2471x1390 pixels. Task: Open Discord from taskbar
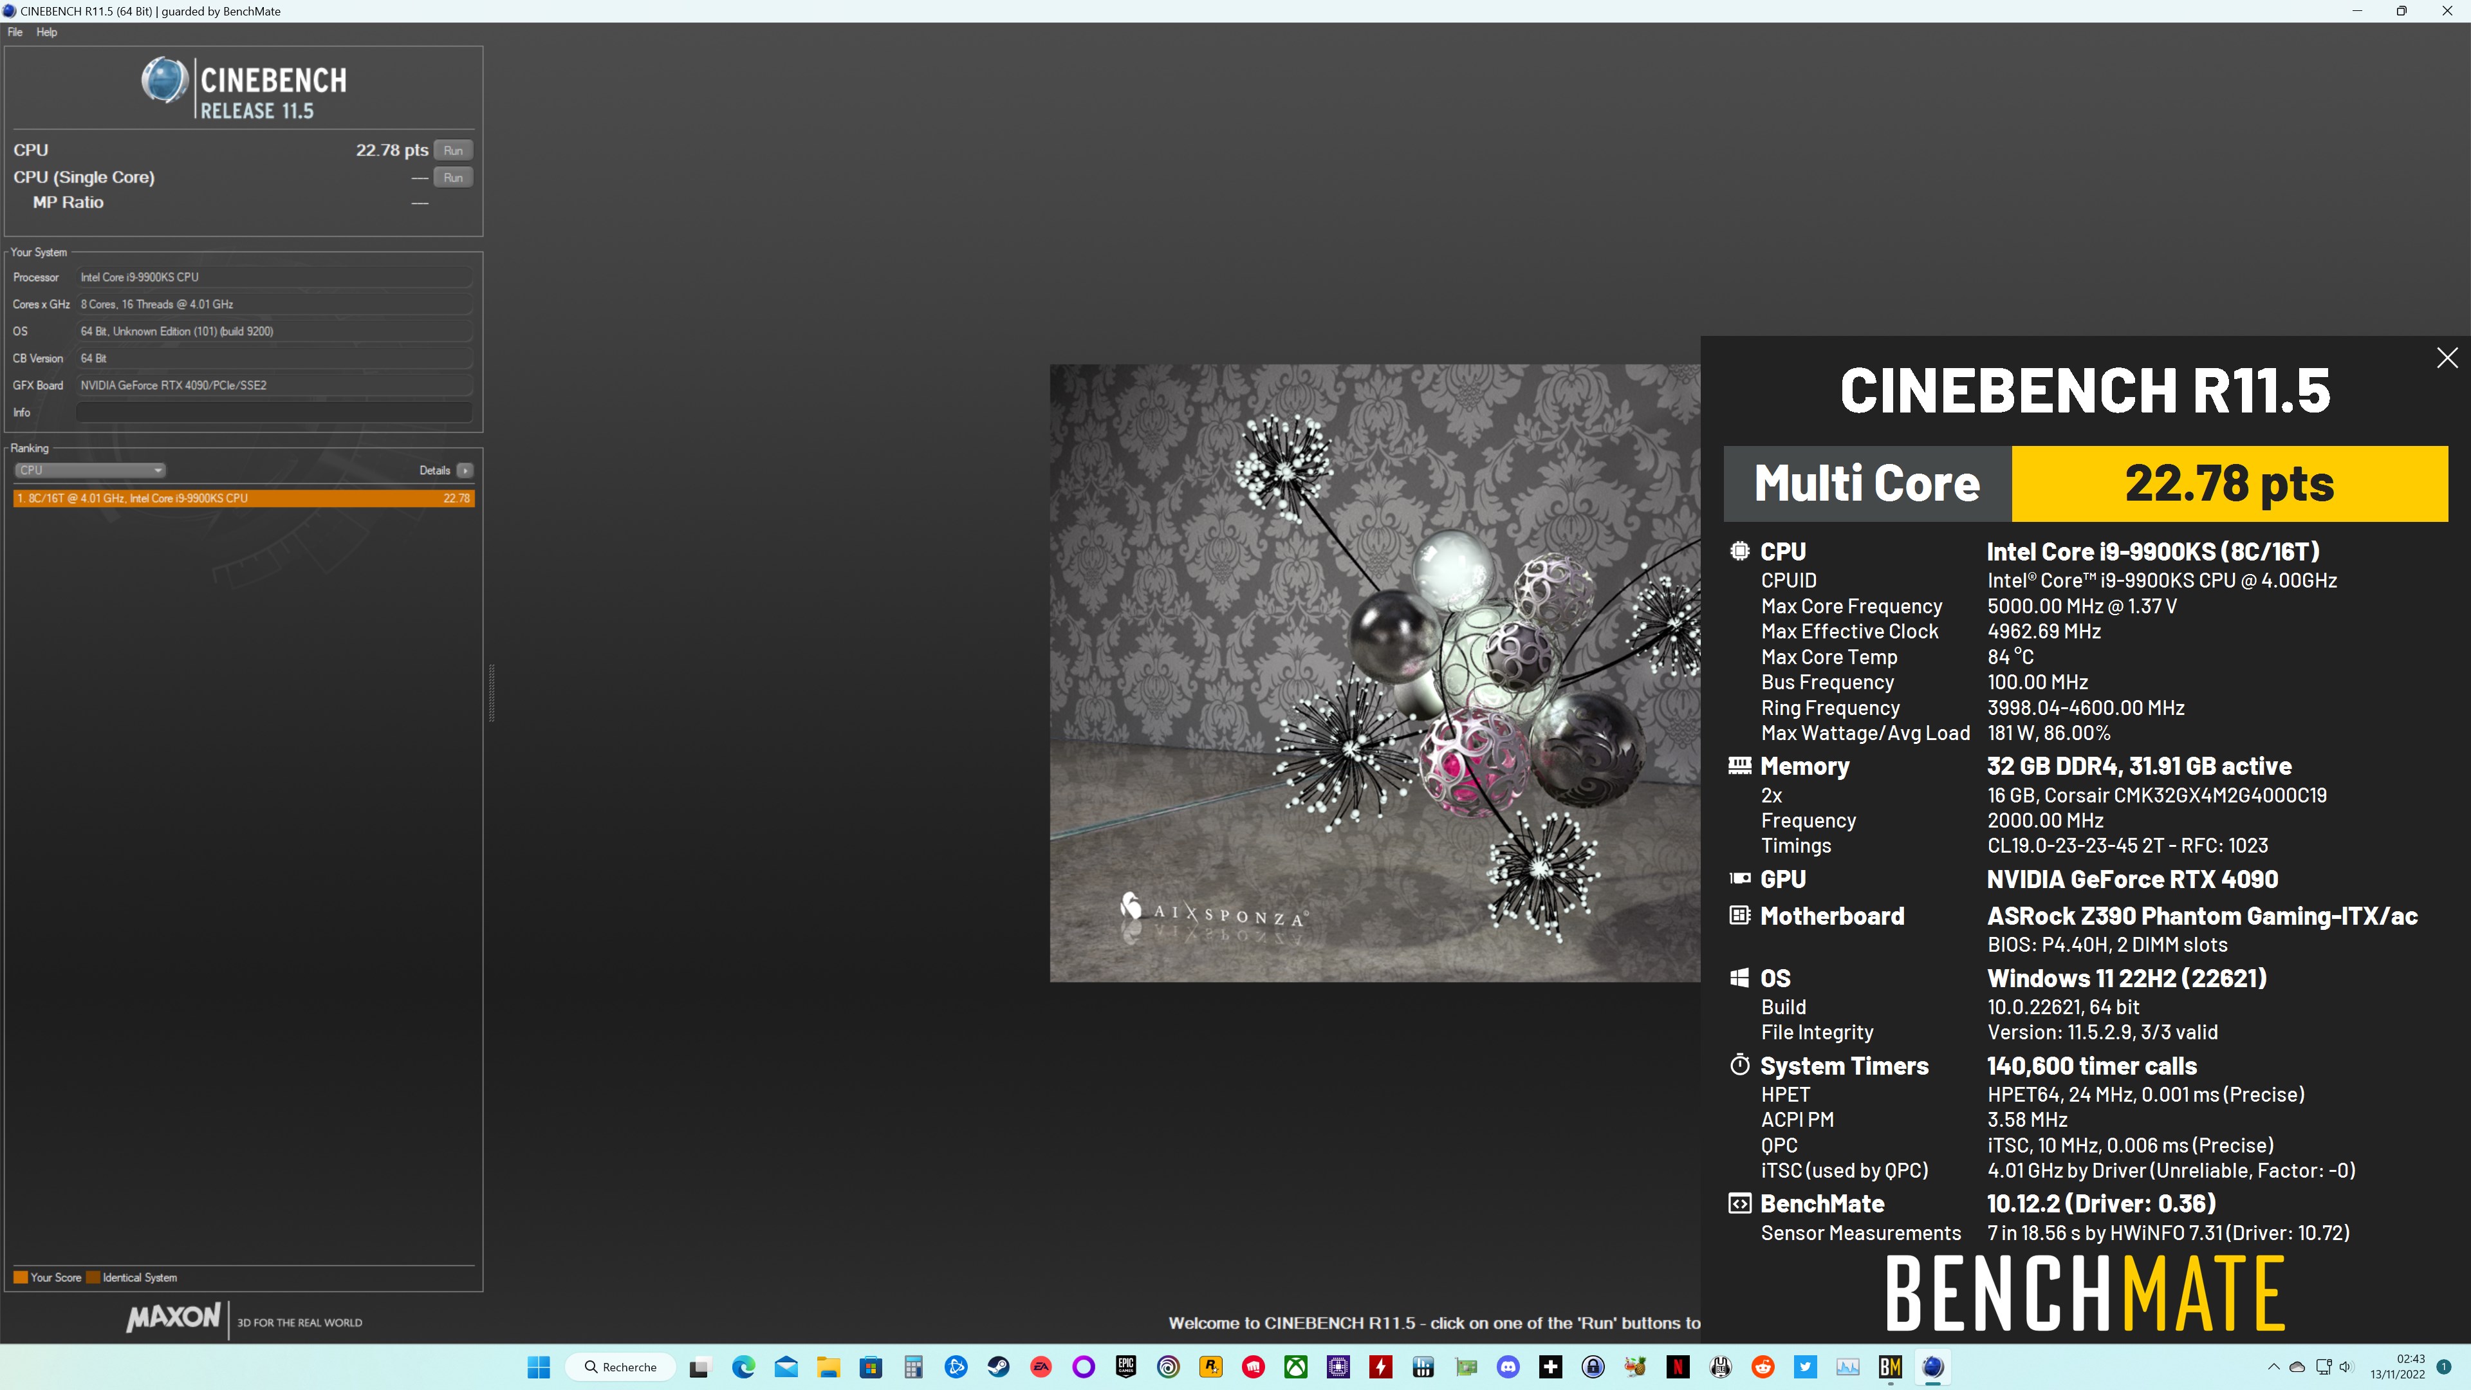click(x=1508, y=1367)
